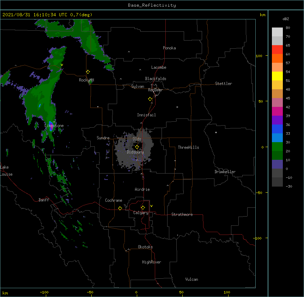Image resolution: width=304 pixels, height=297 pixels.
Task: Click the bright yellow 51-54 dBZ swatch
Action: point(277,76)
